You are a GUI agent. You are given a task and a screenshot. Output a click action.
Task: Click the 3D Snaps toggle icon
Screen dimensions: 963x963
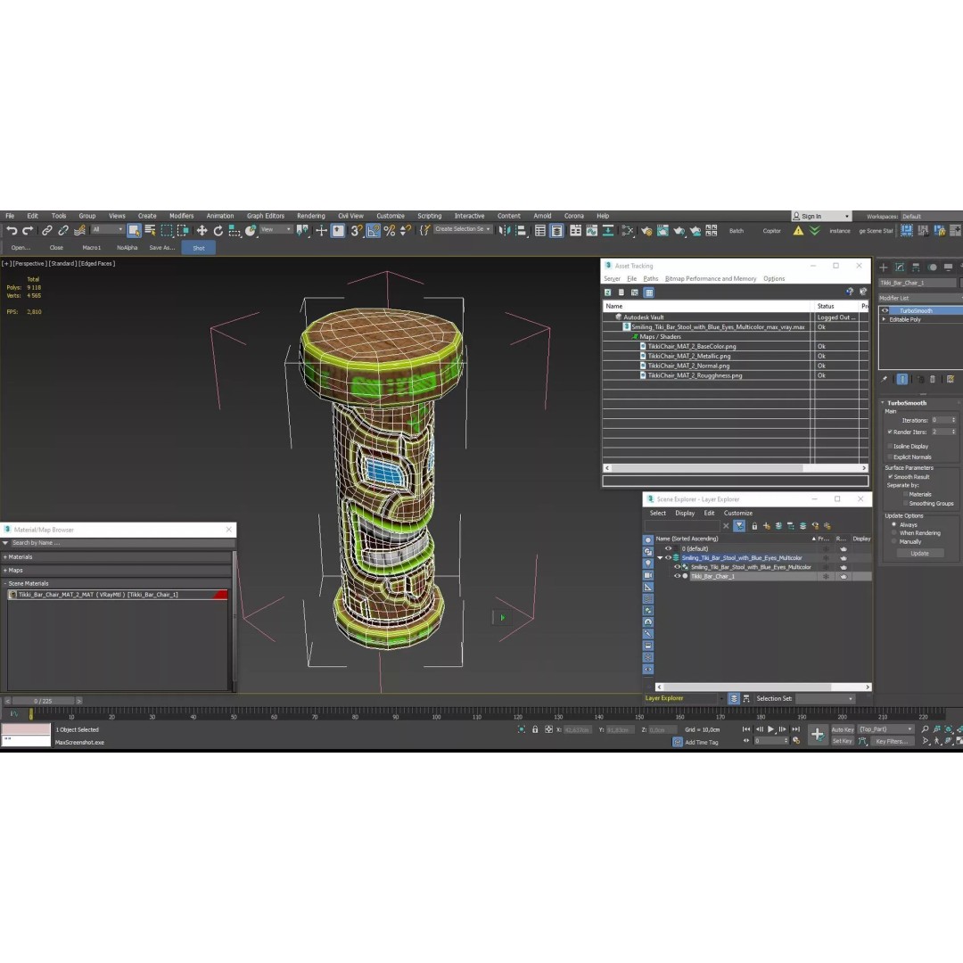tap(356, 231)
